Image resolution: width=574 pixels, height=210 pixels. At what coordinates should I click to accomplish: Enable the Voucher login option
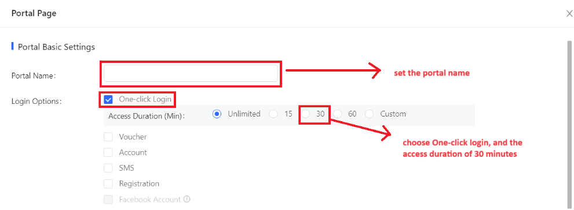pyautogui.click(x=108, y=137)
